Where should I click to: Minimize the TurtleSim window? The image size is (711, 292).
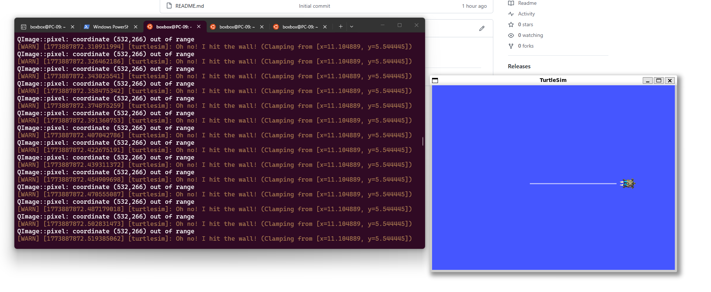(648, 80)
